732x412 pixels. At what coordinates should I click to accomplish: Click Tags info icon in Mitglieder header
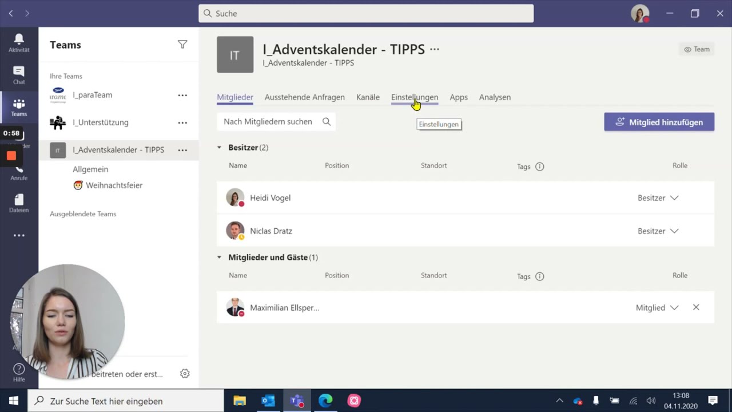539,276
